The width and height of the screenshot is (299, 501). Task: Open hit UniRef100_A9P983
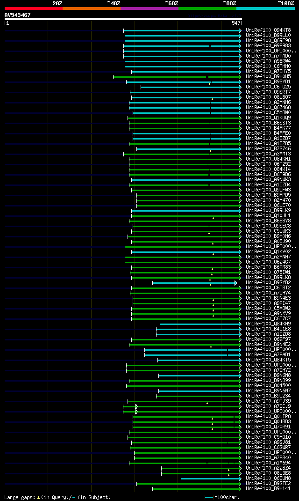[x=268, y=46]
